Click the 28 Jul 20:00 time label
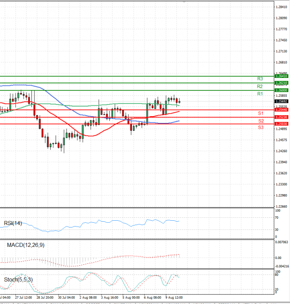Screen dimensions: 290x304 pos(45,297)
